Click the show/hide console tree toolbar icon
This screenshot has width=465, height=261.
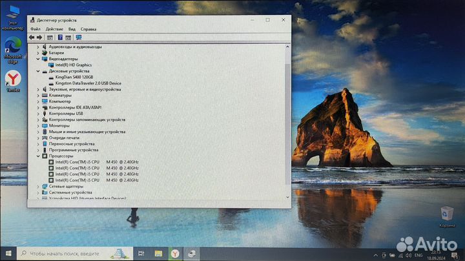pos(50,37)
